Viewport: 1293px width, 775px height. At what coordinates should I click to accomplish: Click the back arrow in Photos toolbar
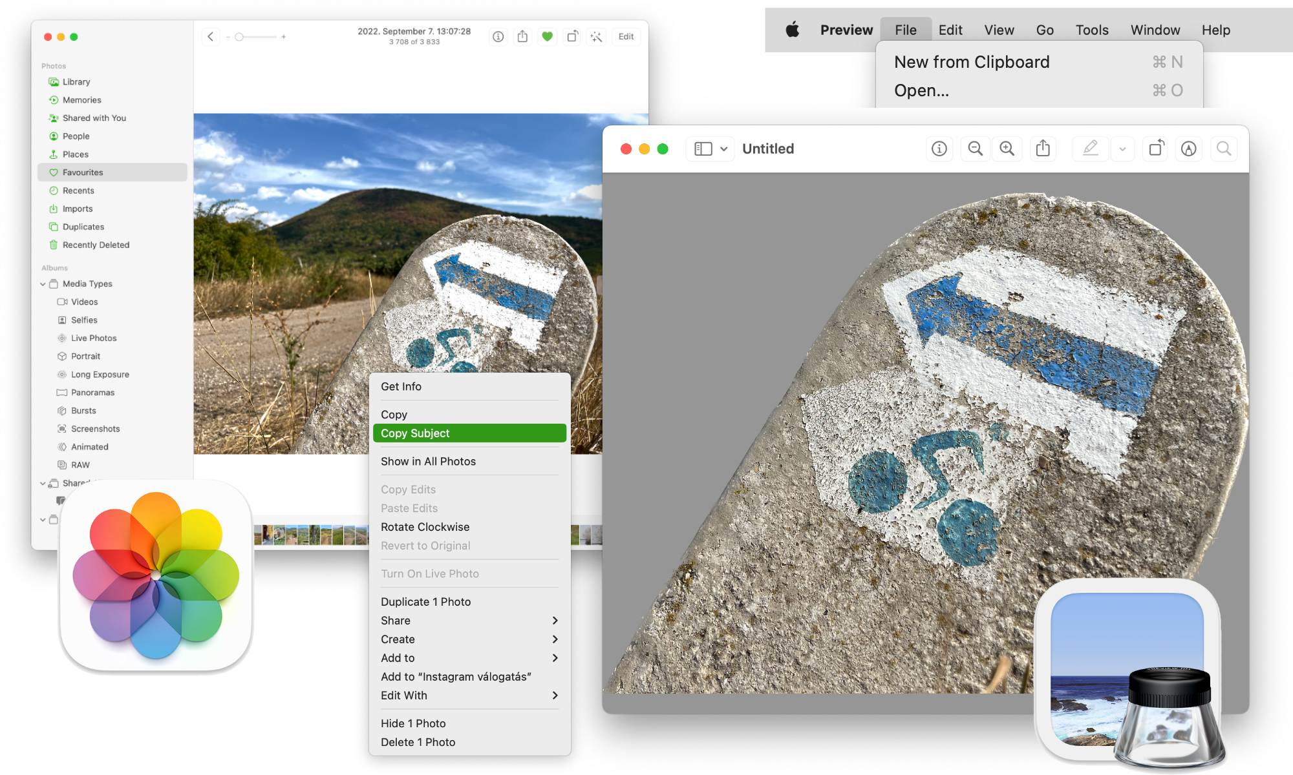click(211, 37)
